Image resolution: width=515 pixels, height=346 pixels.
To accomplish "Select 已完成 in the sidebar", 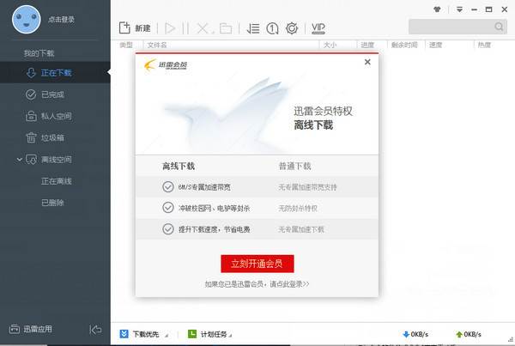I will (51, 94).
